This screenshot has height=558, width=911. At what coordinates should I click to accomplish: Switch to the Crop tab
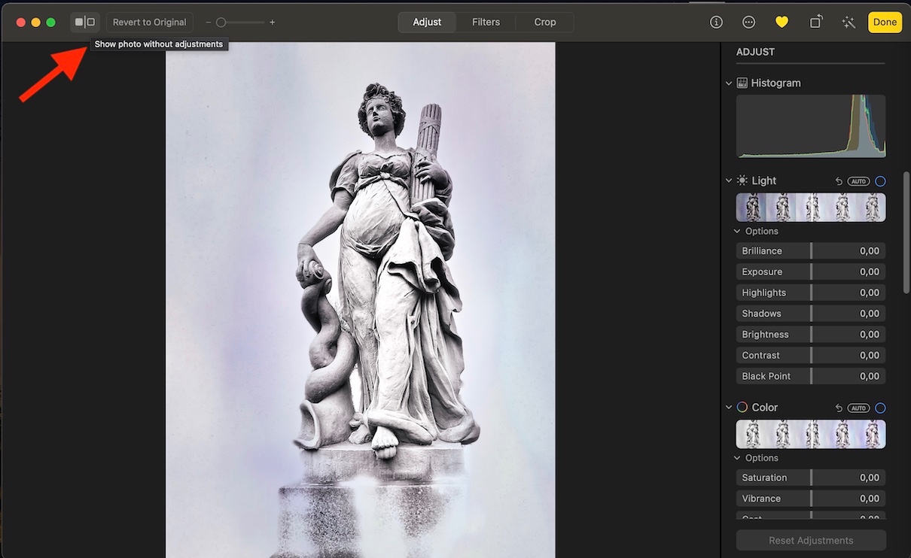544,23
